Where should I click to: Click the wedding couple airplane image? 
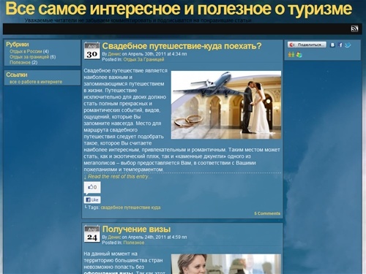pyautogui.click(x=226, y=105)
